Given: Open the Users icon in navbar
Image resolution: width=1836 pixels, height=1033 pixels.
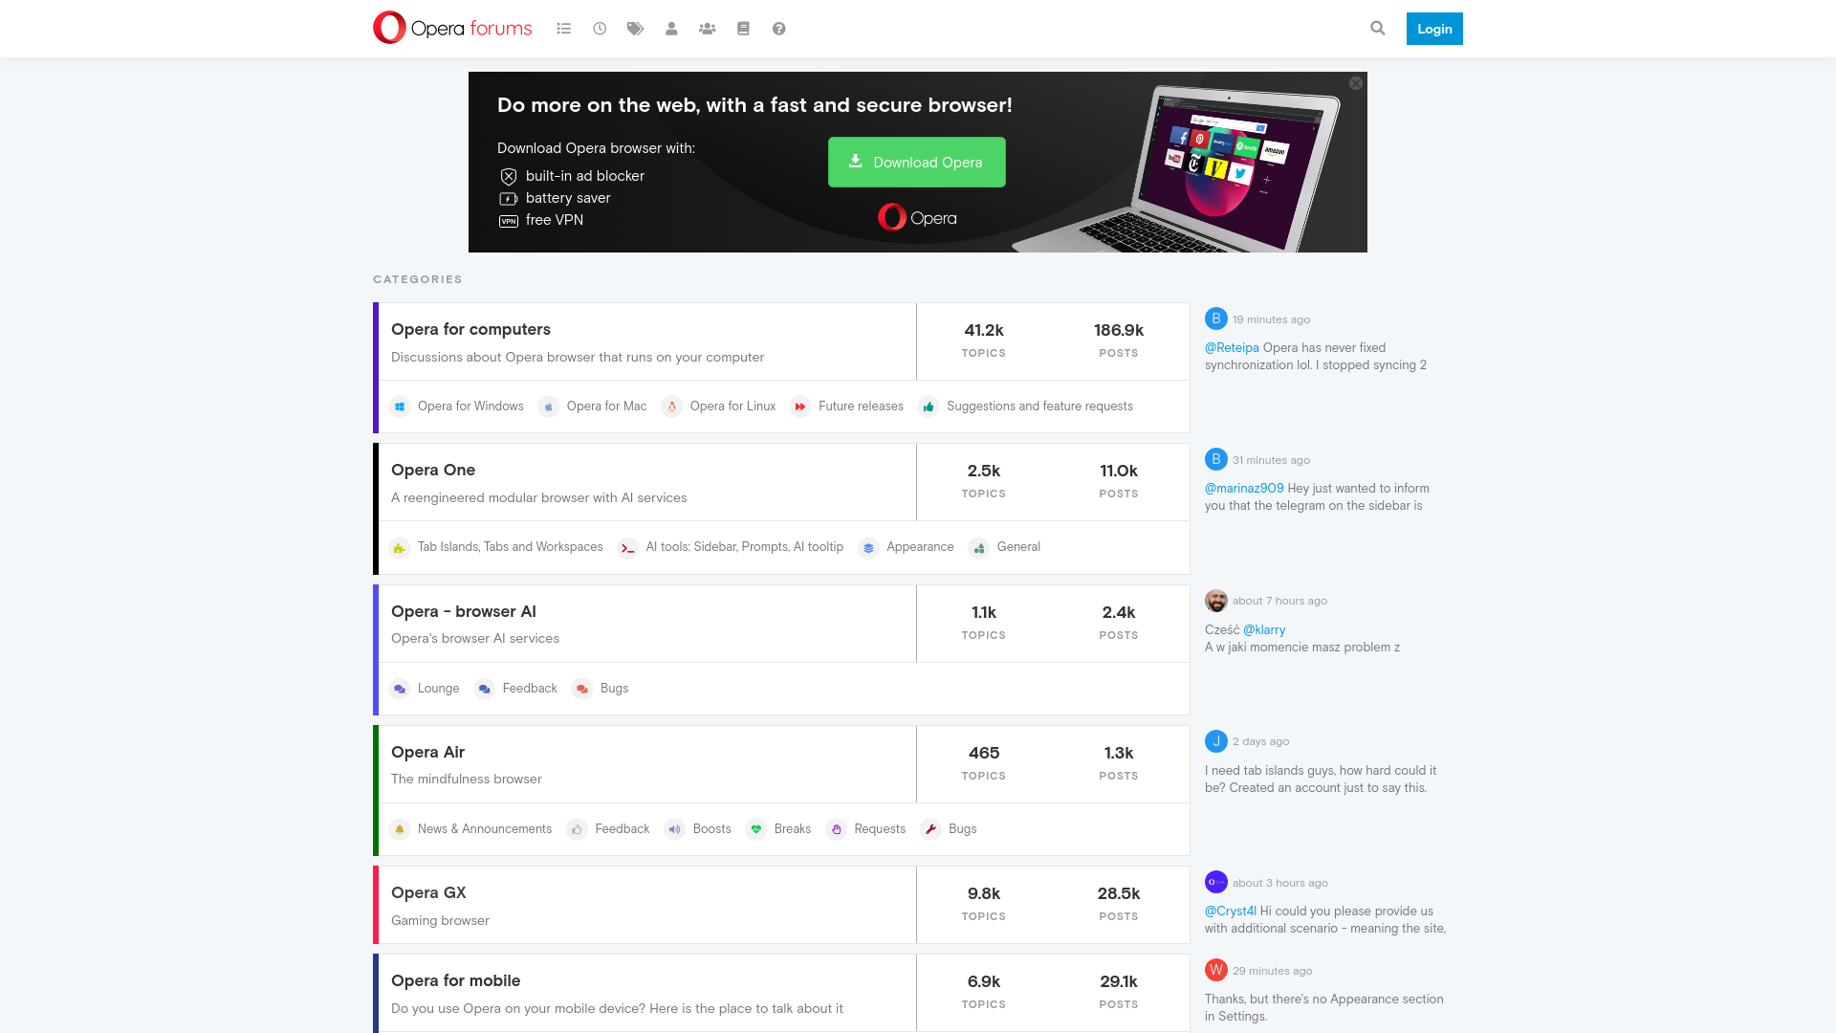Looking at the screenshot, I should click(671, 29).
